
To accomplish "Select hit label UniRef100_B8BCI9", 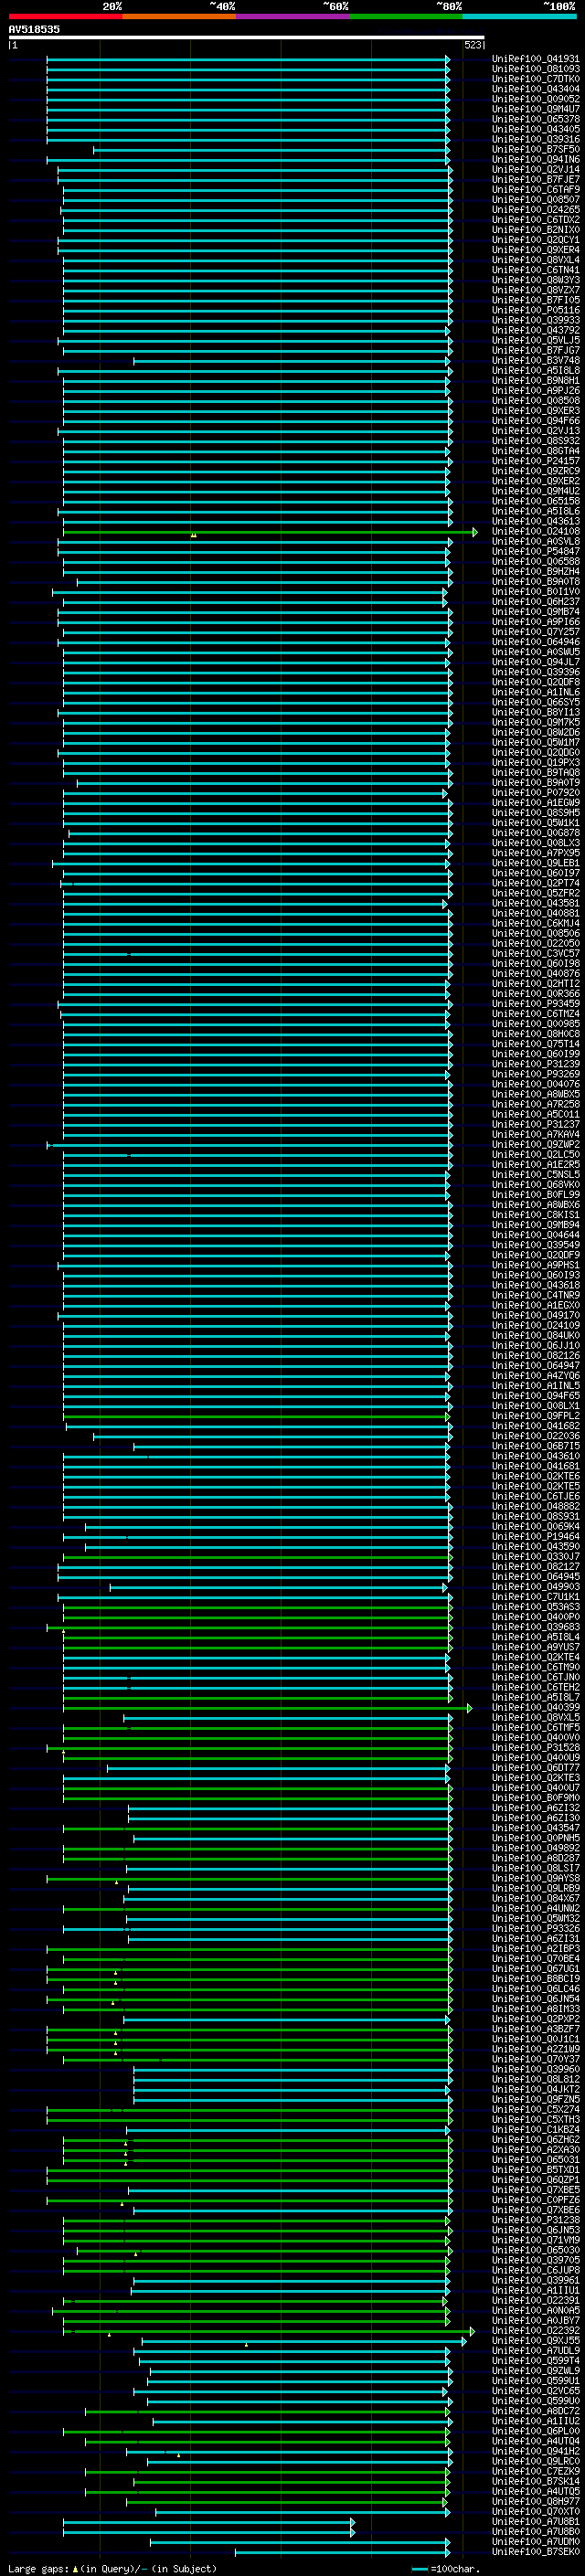I will click(535, 1978).
